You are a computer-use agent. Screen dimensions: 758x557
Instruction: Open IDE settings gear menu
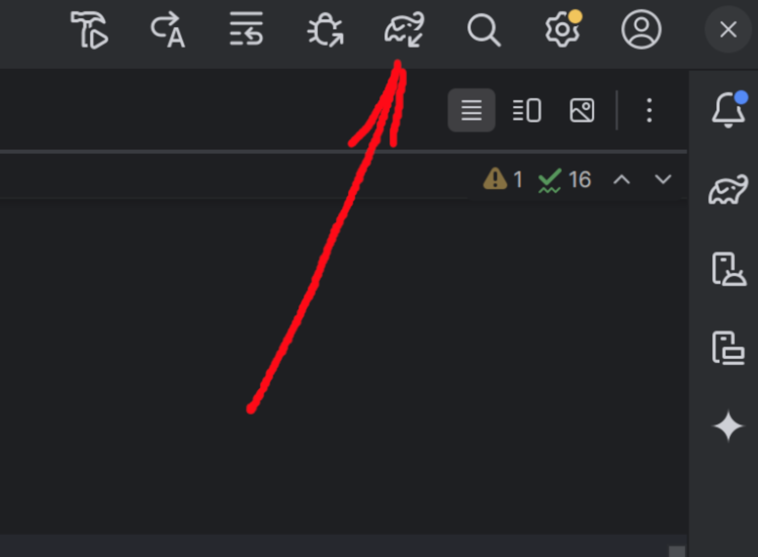[x=563, y=29]
